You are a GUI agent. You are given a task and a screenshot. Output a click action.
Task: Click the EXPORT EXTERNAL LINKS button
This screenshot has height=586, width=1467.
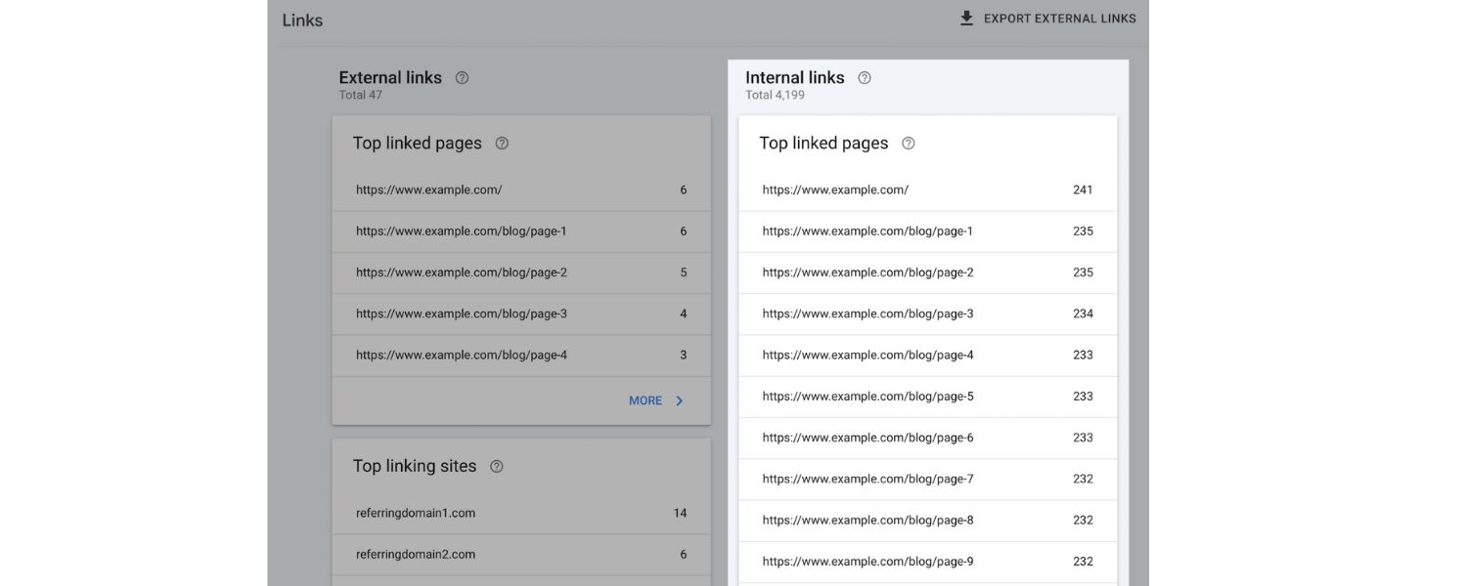pos(1048,18)
